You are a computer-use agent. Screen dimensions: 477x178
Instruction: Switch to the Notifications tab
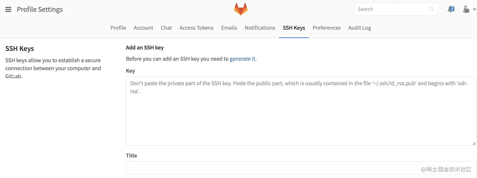(x=260, y=28)
